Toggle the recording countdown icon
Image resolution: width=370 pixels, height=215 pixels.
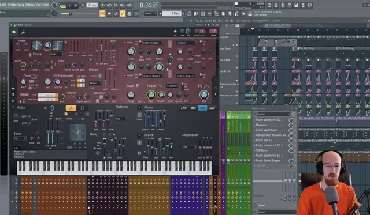coord(116,5)
